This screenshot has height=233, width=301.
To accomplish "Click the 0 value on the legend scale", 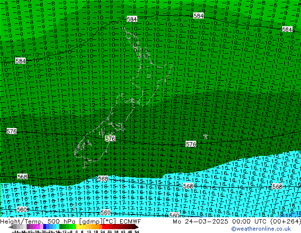I will [76, 232].
